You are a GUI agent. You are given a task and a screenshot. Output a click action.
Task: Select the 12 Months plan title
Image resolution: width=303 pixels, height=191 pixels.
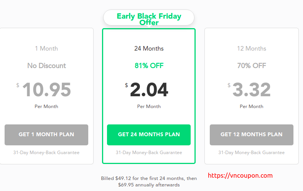coord(251,48)
